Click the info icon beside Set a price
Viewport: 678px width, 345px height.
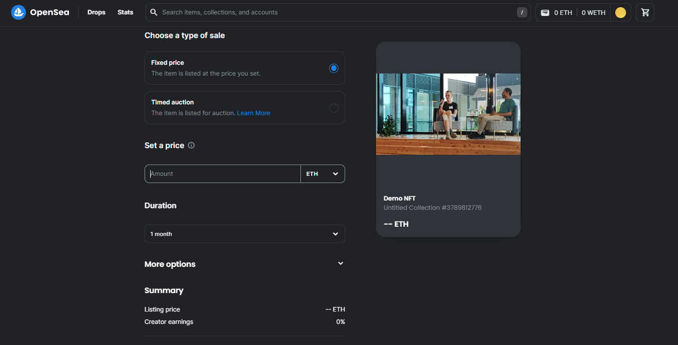[191, 146]
